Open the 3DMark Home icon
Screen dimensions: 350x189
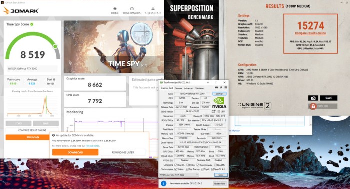(x=115, y=9)
